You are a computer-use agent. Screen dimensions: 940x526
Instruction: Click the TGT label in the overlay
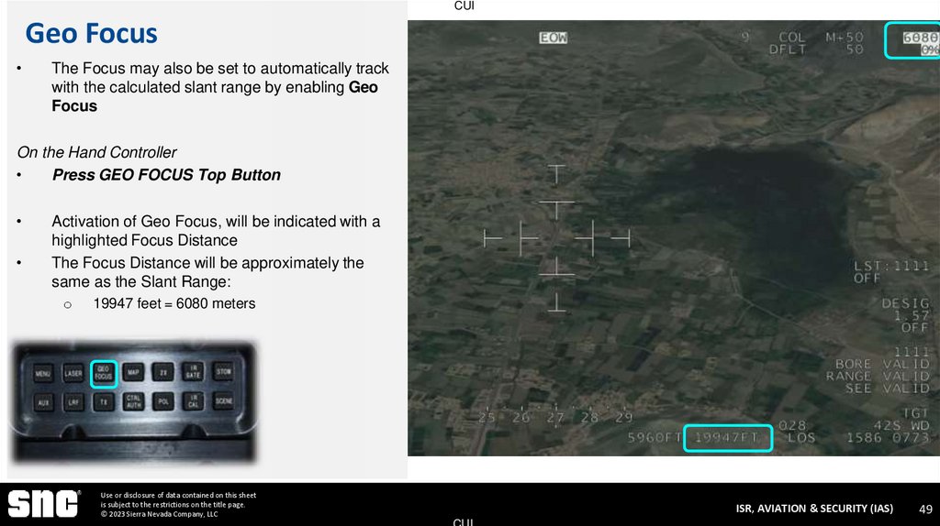915,413
